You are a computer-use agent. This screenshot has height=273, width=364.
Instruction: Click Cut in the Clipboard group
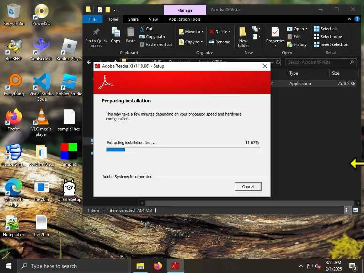[146, 29]
